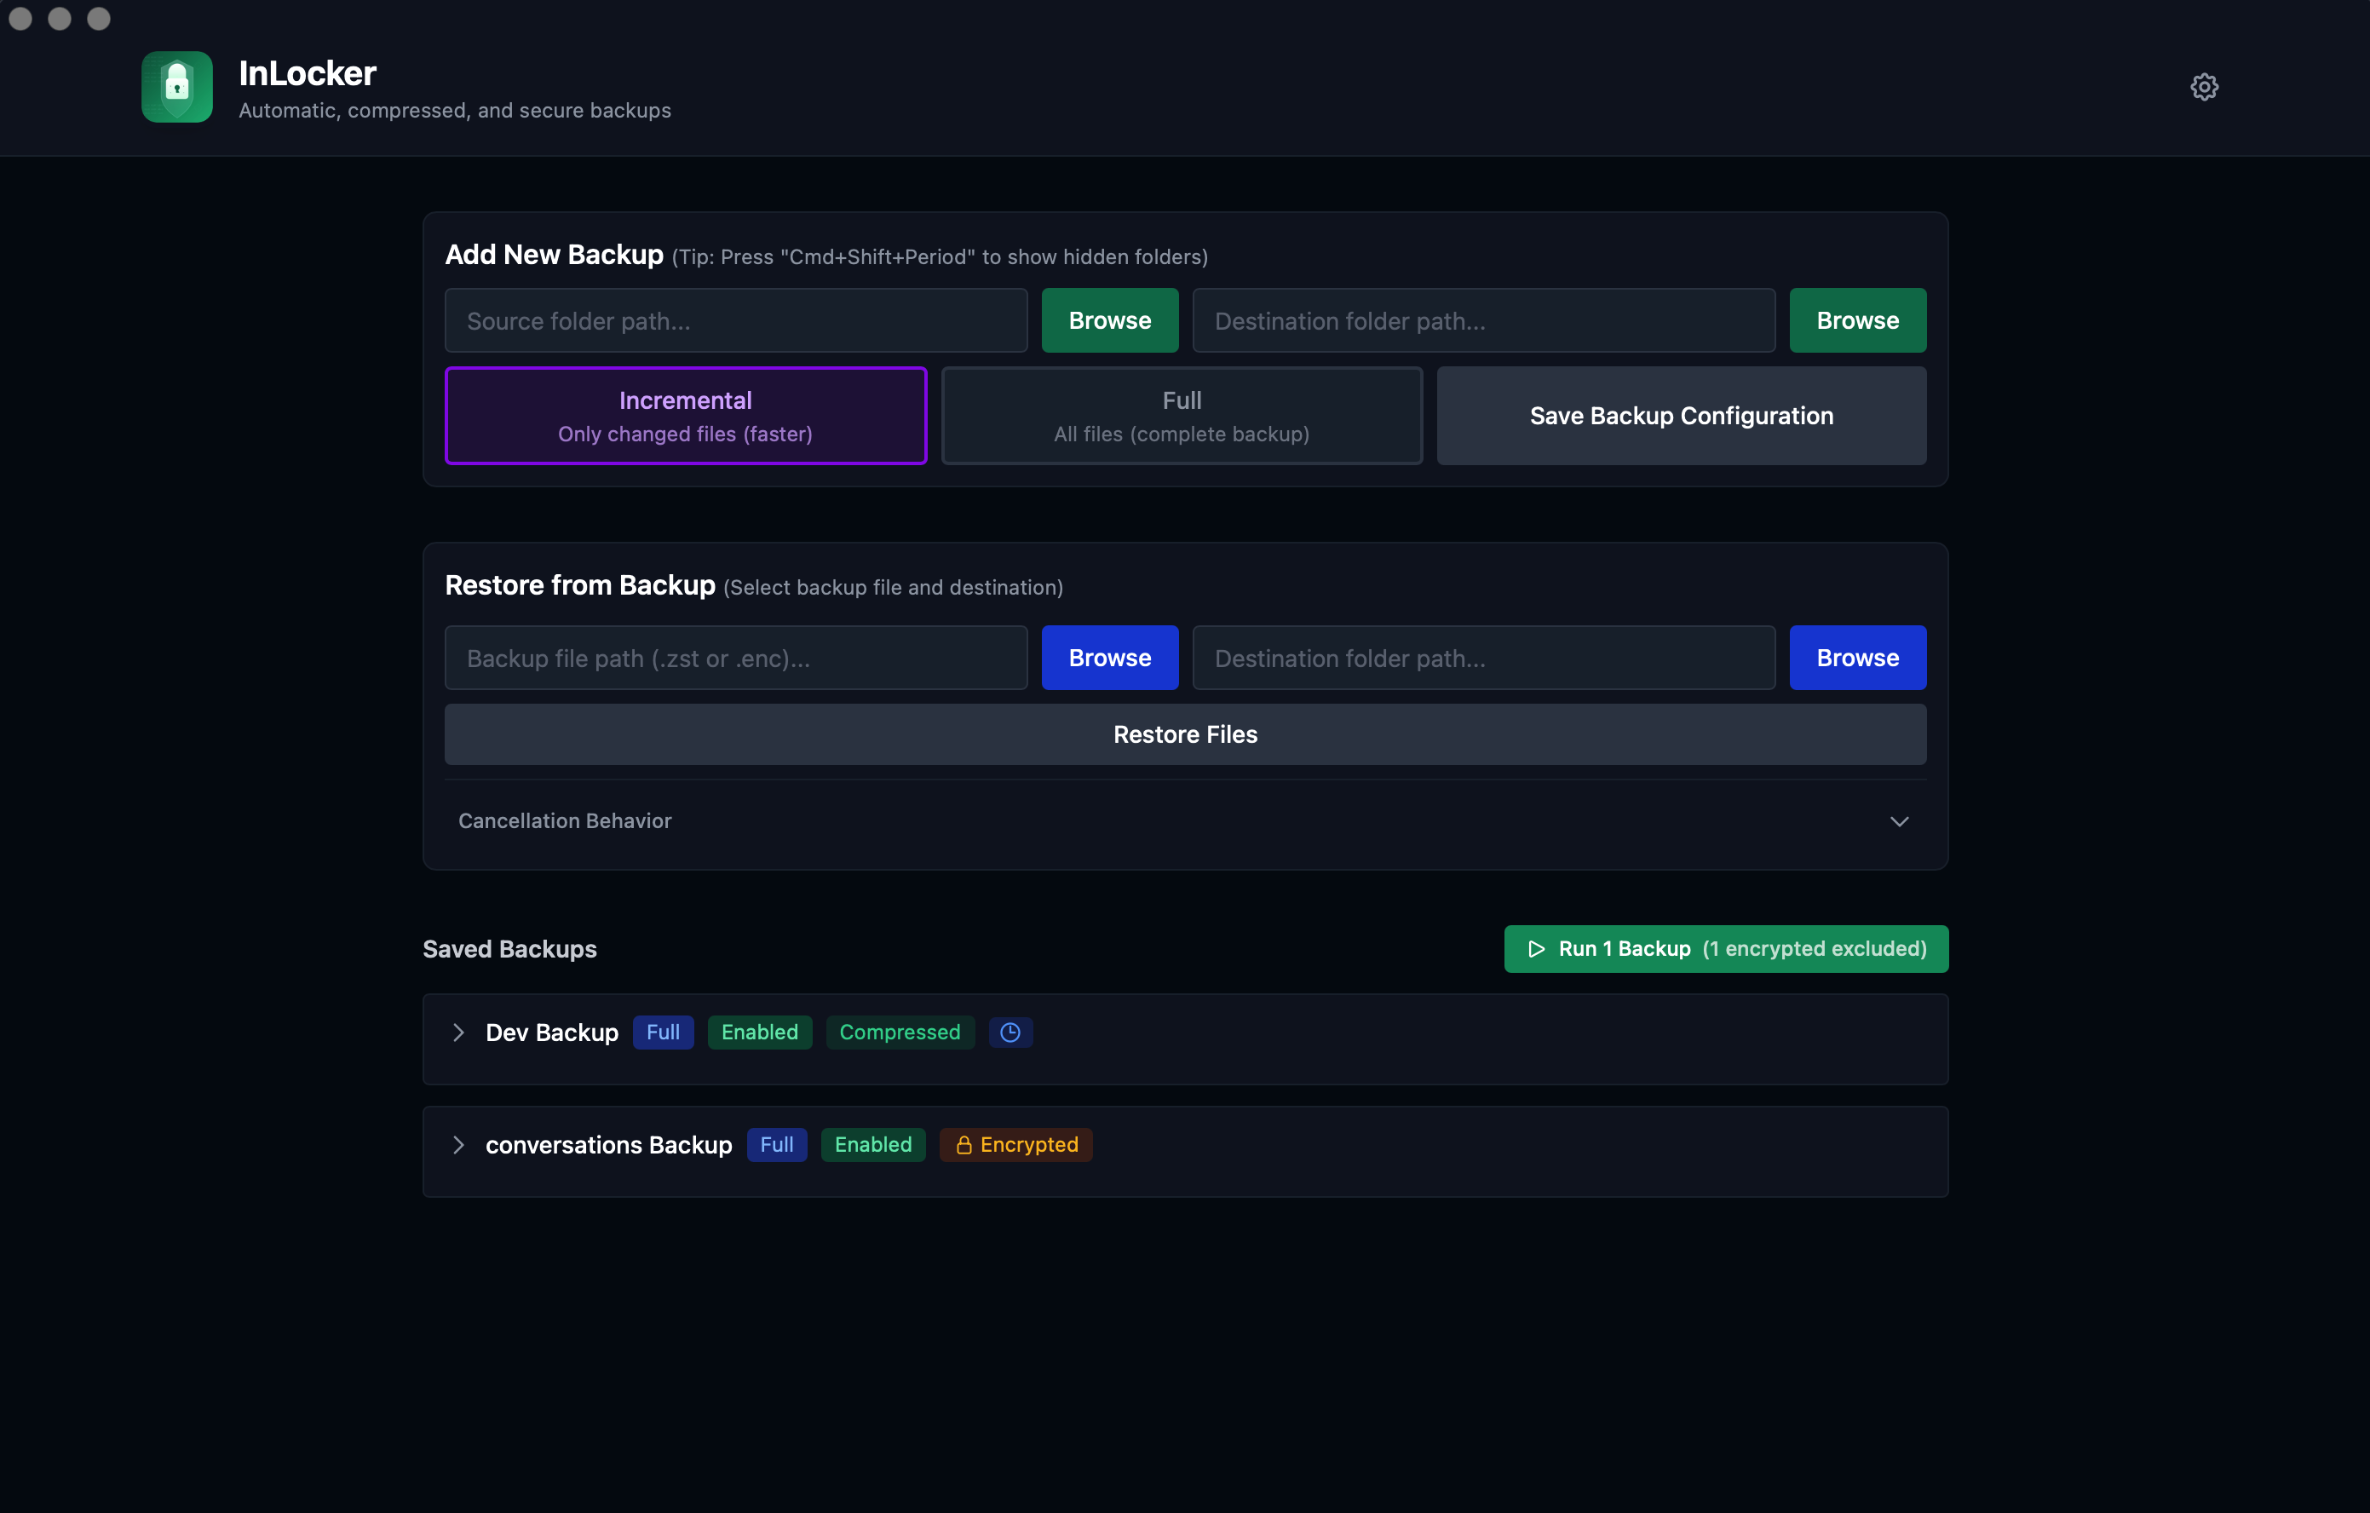Click the Source folder path field

(735, 320)
